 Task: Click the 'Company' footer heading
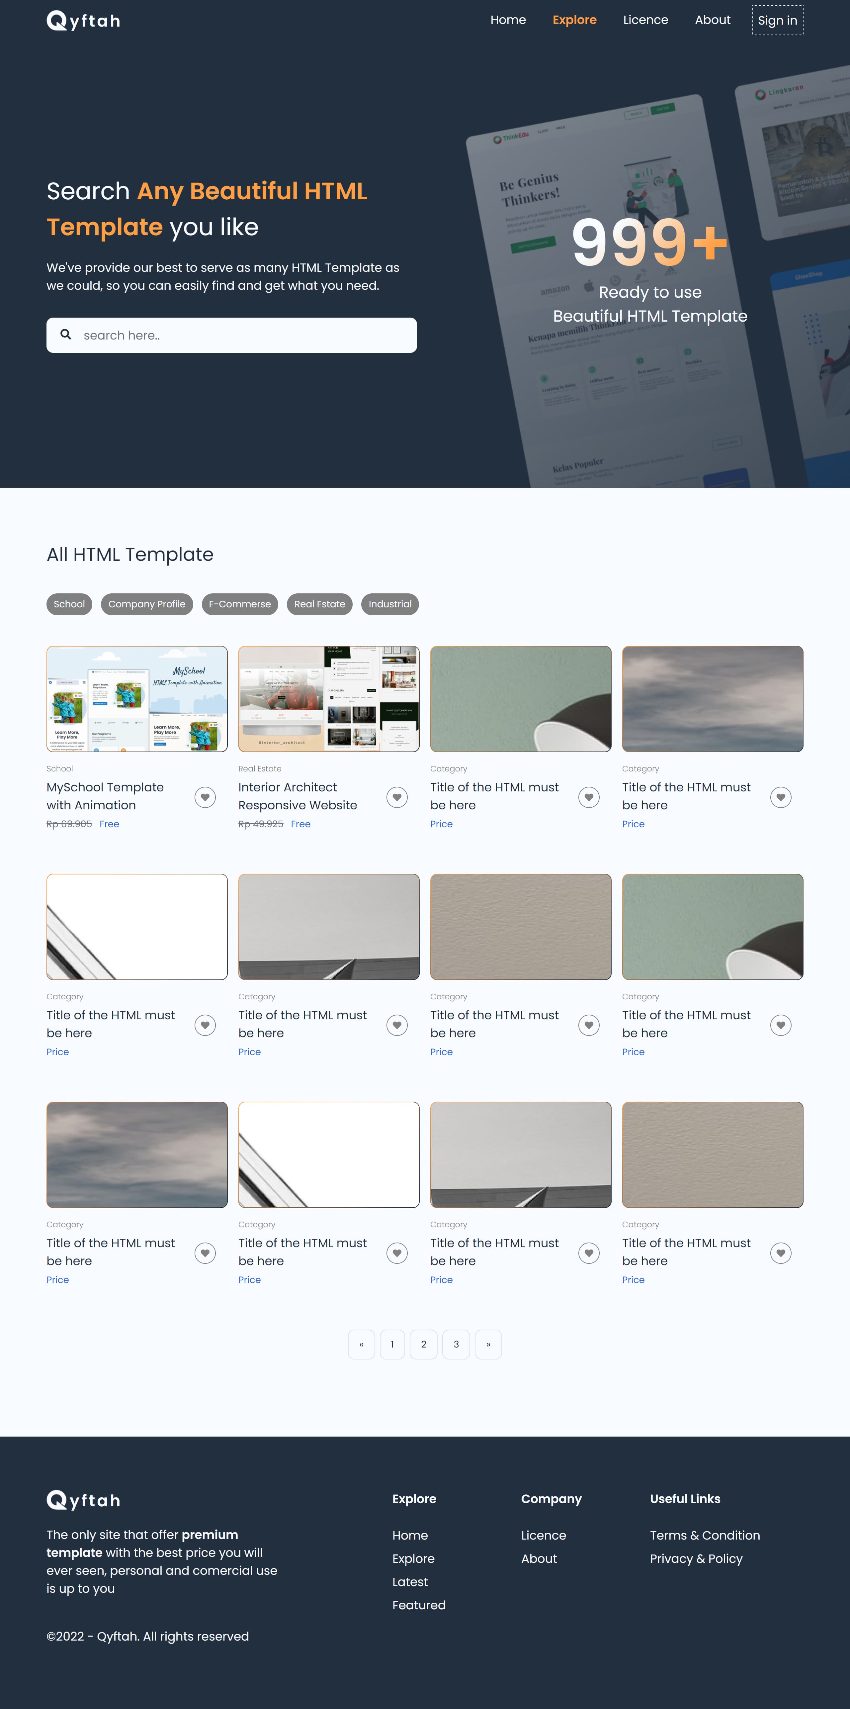[x=551, y=1499]
